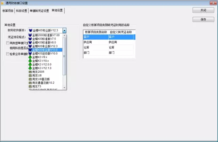Click the 关闭 button
This screenshot has height=142, width=218.
203,10
